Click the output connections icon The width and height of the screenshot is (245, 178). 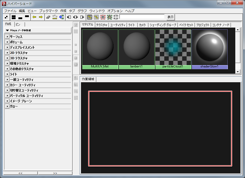(x=82, y=17)
